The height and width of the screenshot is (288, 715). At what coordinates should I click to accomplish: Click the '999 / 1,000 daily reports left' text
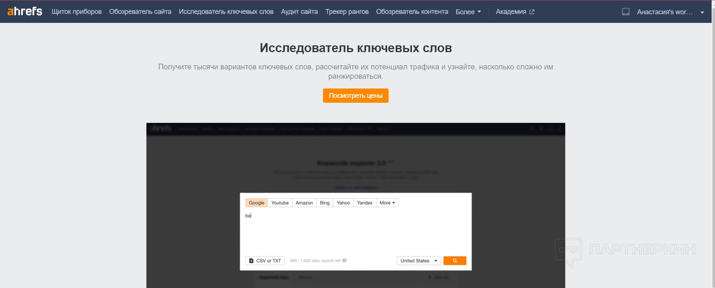click(315, 261)
